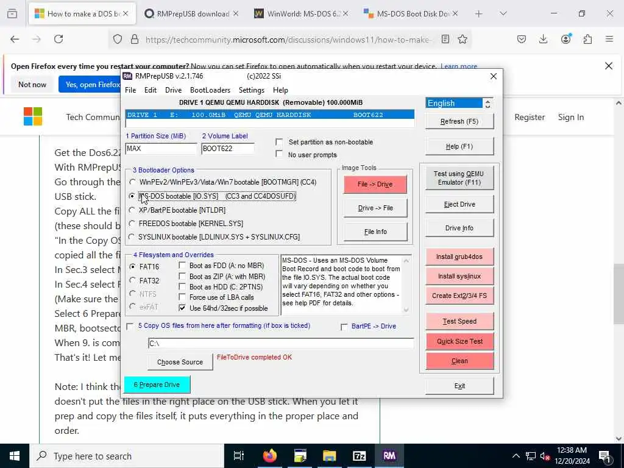Select SYSLINUX bootable option
The image size is (624, 468).
[132, 237]
